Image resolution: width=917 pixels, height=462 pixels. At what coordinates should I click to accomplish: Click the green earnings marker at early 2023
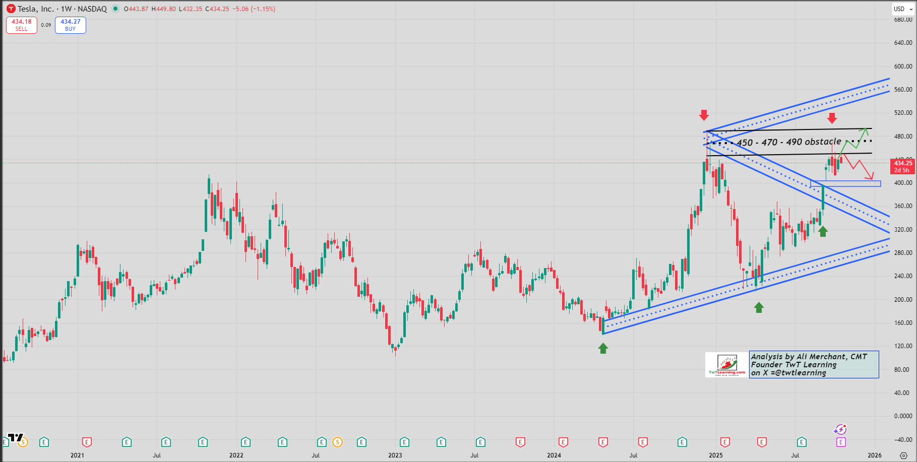tap(404, 442)
